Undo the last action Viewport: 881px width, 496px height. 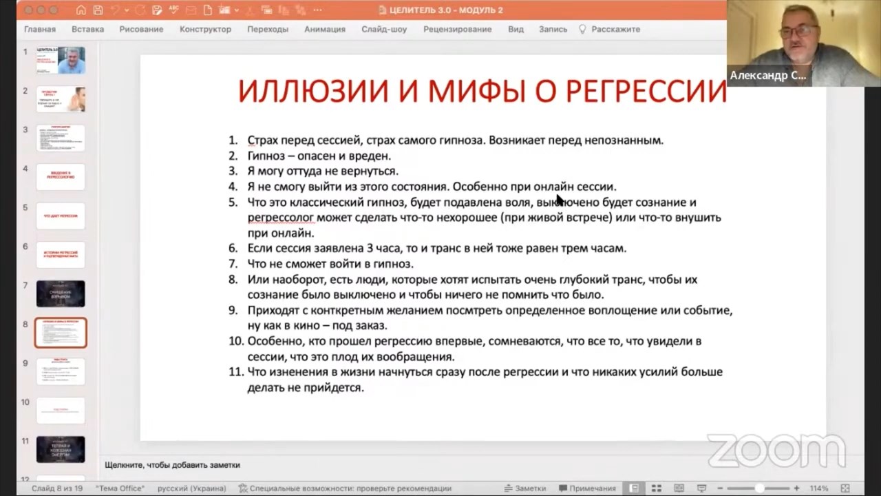tap(115, 10)
